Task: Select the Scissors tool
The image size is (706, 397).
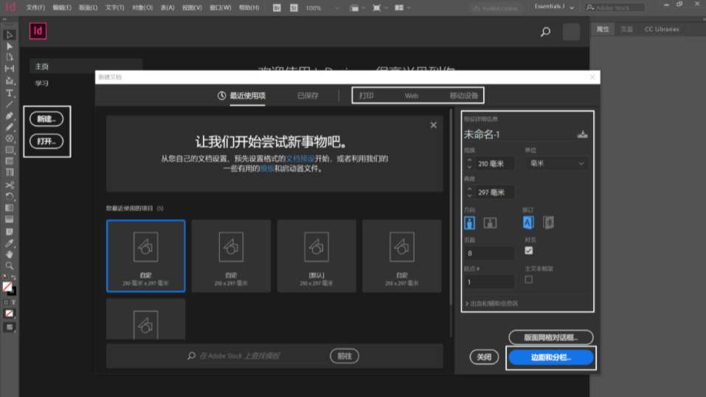Action: click(10, 185)
